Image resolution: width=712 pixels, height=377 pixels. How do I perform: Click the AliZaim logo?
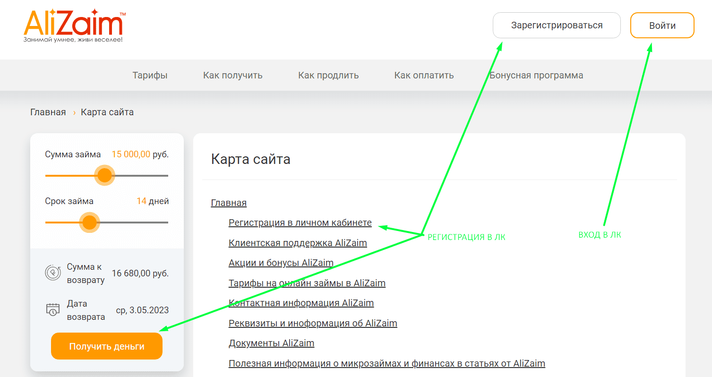coord(75,26)
